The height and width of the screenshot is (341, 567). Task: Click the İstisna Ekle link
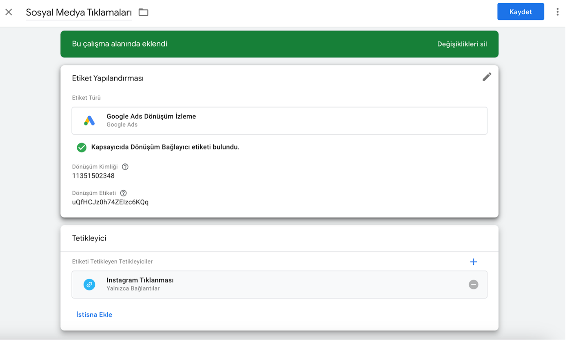point(94,315)
